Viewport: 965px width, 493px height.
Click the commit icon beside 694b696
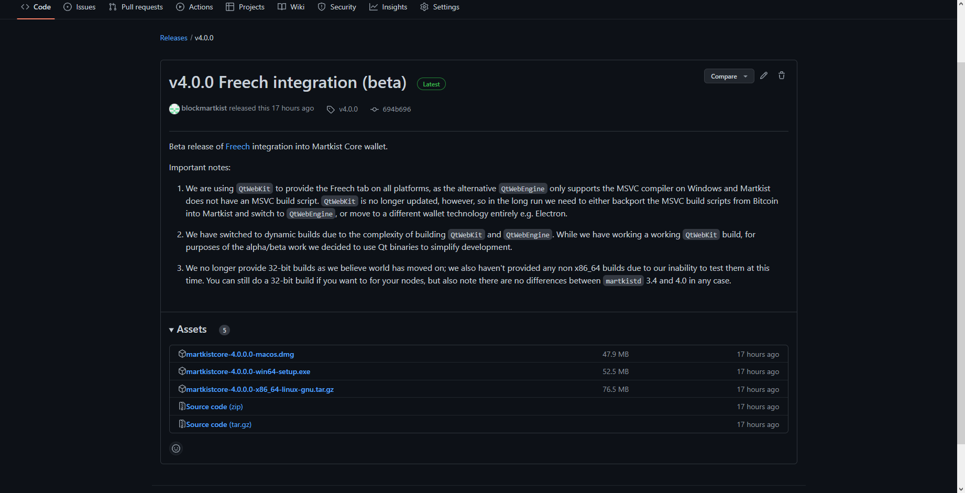click(375, 109)
